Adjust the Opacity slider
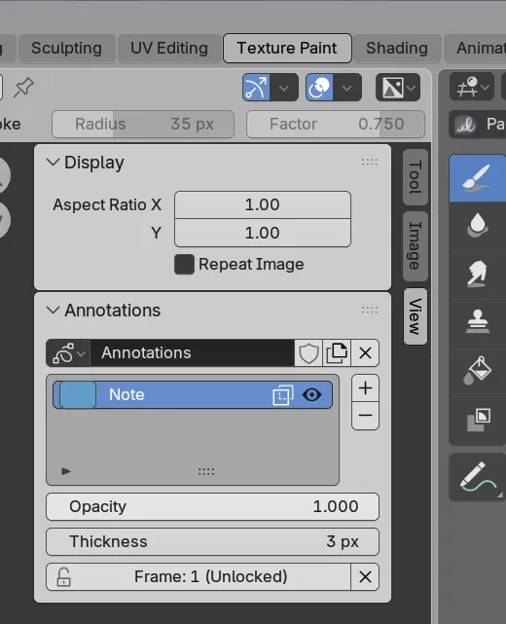 [212, 506]
